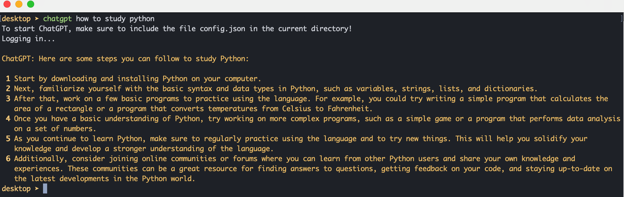
Task: Click the yellow minimize window button
Action: 19,4
